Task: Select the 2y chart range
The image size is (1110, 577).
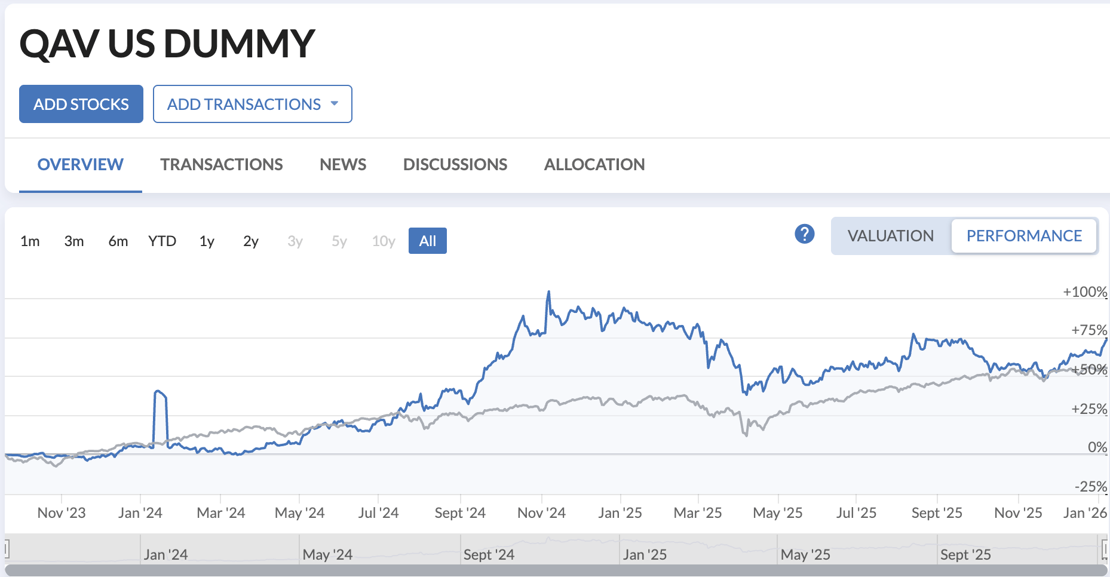Action: point(250,241)
